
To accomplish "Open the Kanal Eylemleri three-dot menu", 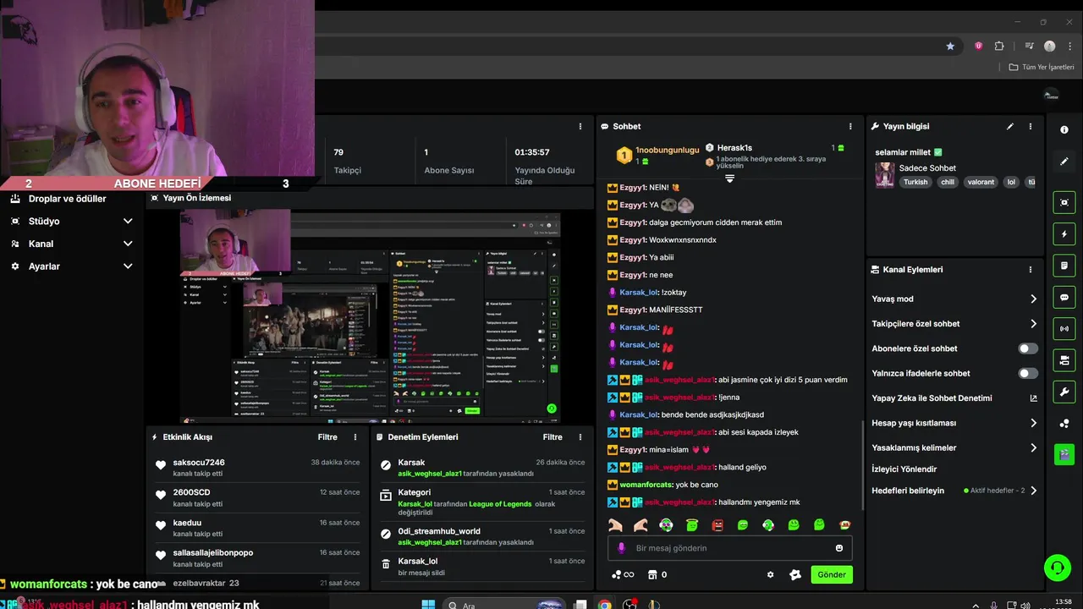I will pos(1031,270).
